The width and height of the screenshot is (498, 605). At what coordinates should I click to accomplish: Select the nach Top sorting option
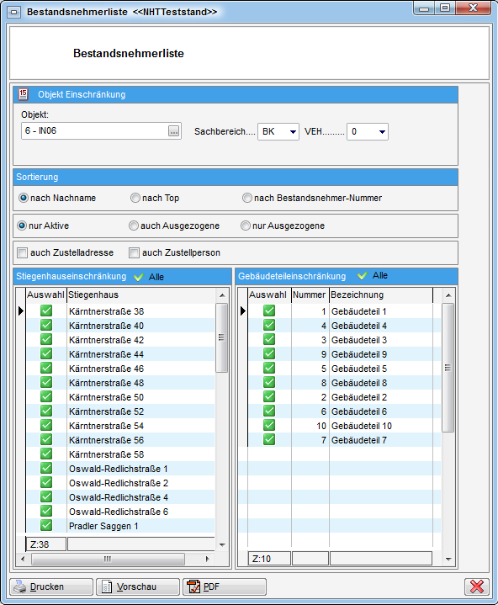(135, 198)
